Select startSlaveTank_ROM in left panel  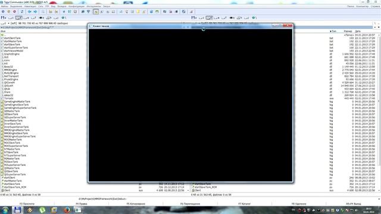pos(15,187)
